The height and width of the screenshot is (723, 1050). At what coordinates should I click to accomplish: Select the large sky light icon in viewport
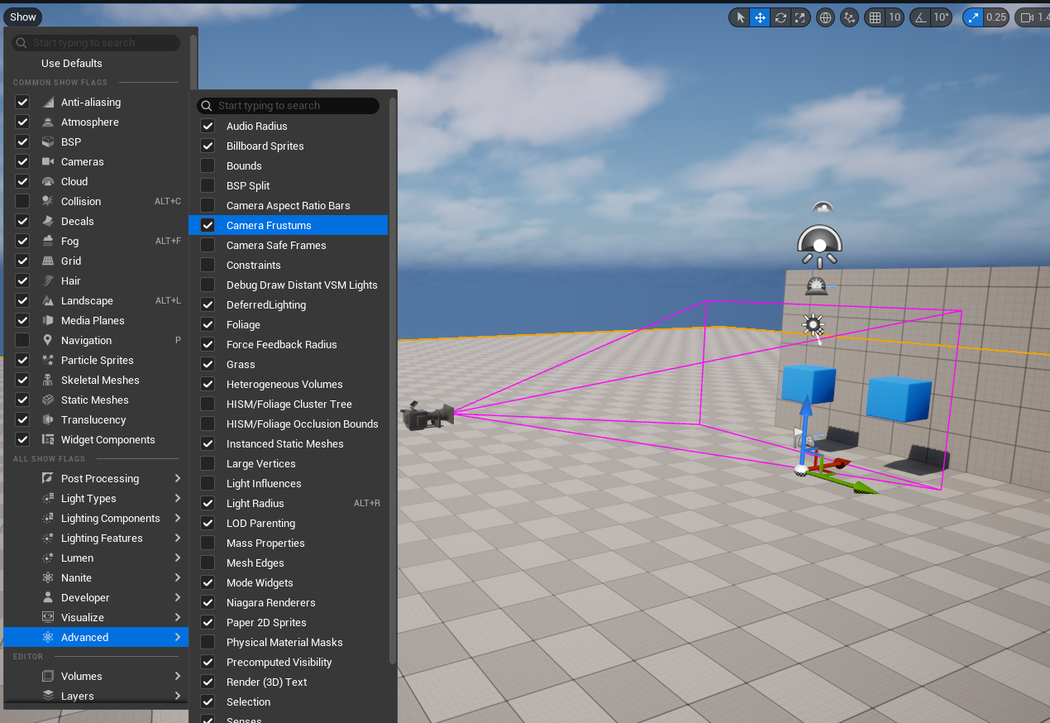(x=819, y=247)
